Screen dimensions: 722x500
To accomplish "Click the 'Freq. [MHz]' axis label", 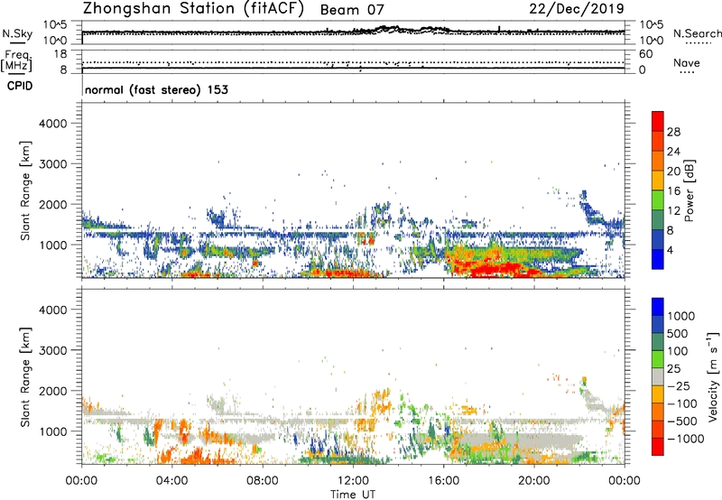I will pyautogui.click(x=16, y=61).
